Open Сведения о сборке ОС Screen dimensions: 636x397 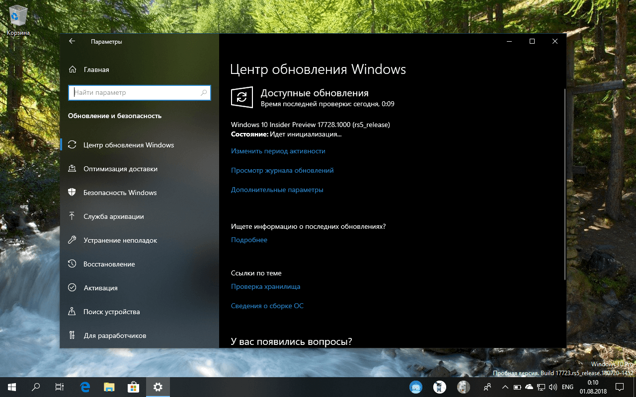[x=268, y=306]
